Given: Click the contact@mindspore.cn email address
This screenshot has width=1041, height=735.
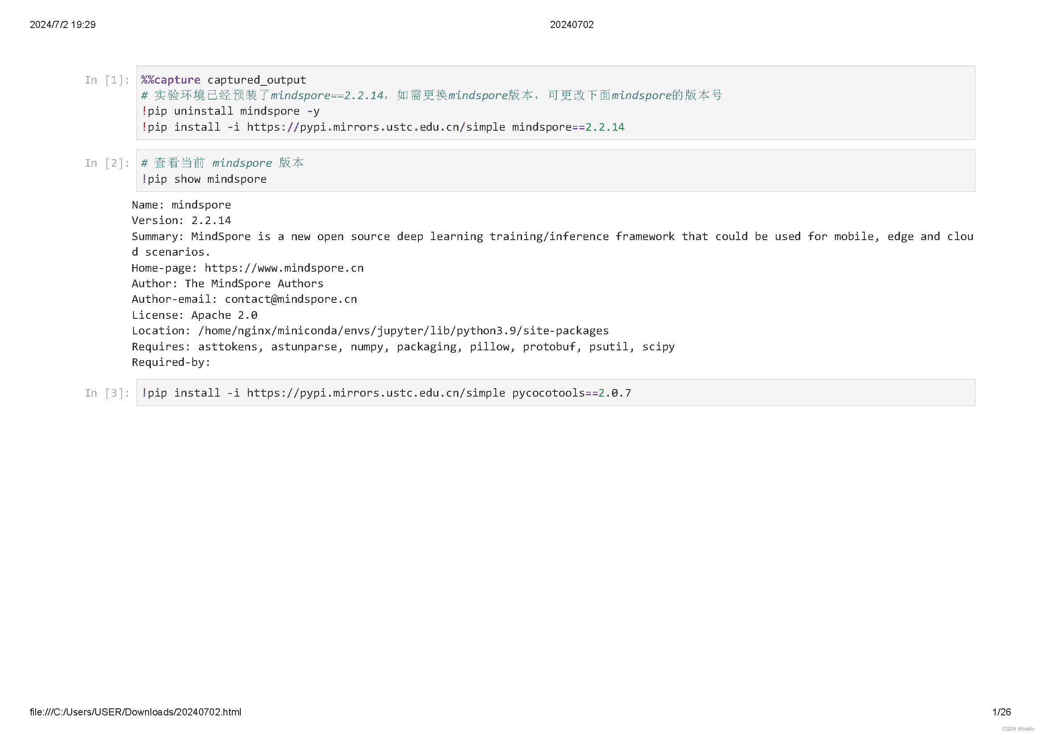Looking at the screenshot, I should (x=291, y=299).
